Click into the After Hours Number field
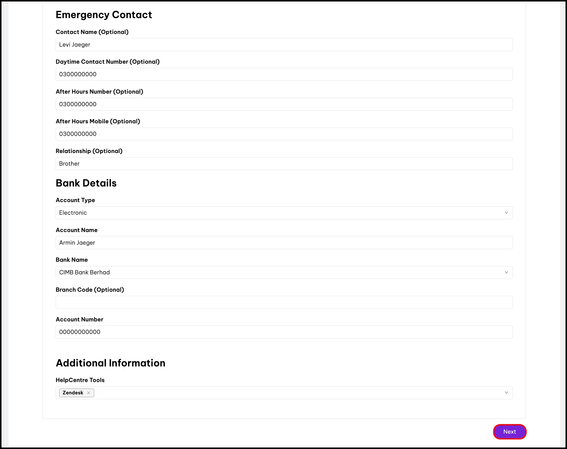 pyautogui.click(x=284, y=104)
